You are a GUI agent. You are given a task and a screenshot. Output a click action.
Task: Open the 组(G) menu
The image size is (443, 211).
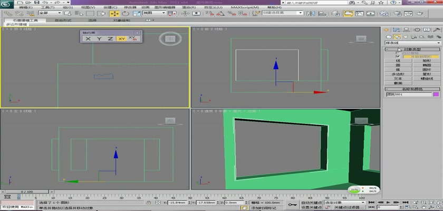68,7
